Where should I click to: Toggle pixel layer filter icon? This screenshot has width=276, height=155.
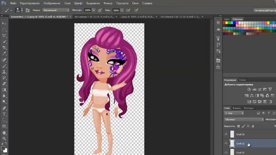point(258,113)
